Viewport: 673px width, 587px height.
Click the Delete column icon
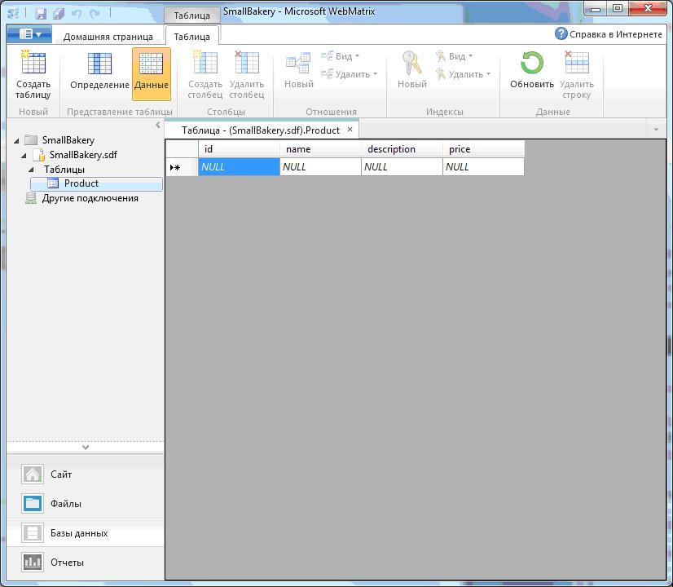[247, 63]
